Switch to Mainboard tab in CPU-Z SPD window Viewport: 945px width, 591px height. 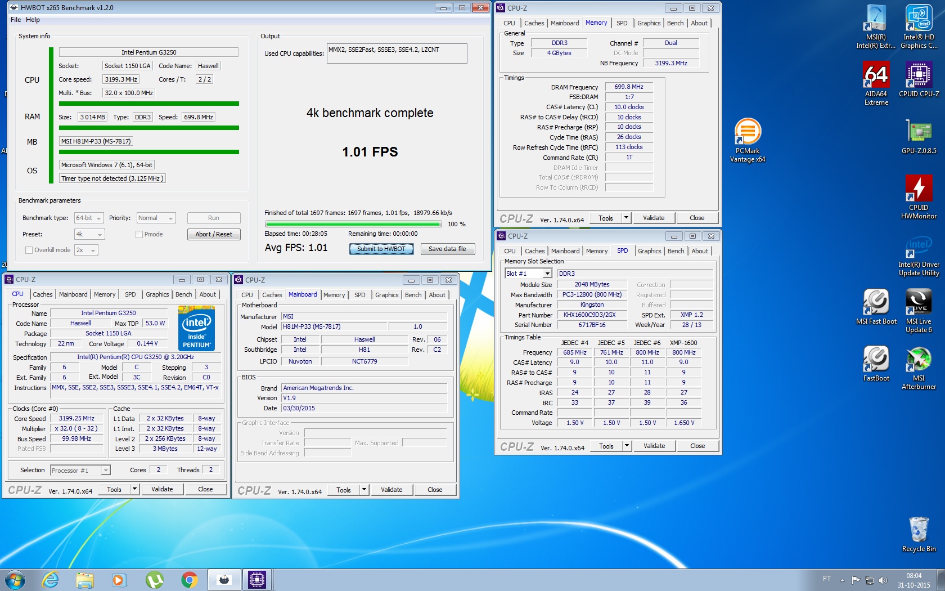point(565,251)
